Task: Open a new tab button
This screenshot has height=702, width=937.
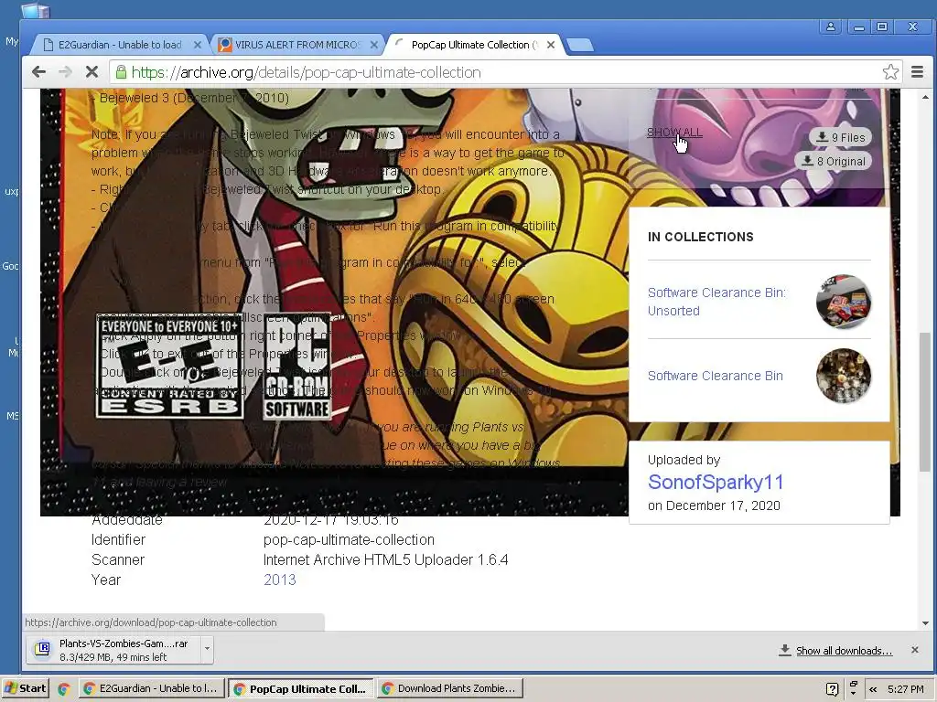Action: click(579, 46)
